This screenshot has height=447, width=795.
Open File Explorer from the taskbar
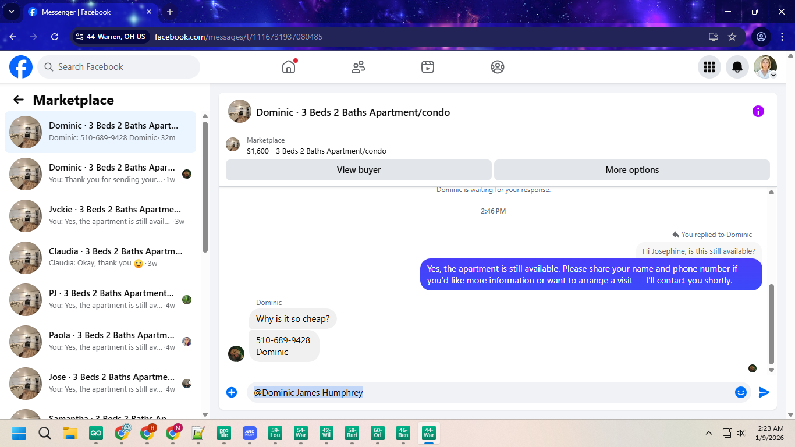pyautogui.click(x=70, y=433)
